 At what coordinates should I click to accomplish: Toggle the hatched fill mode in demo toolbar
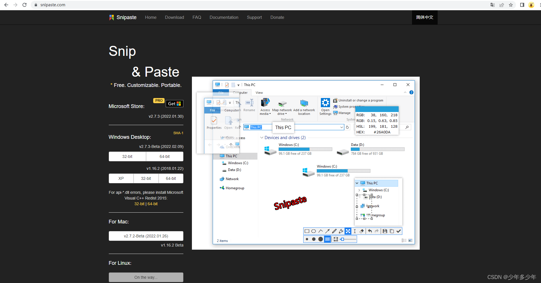pos(328,239)
